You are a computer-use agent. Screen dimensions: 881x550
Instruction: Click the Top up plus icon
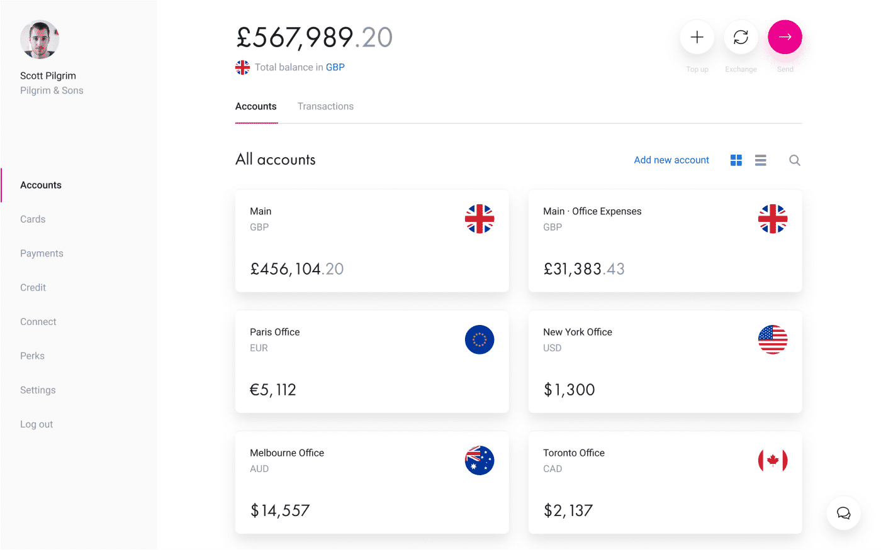point(697,37)
